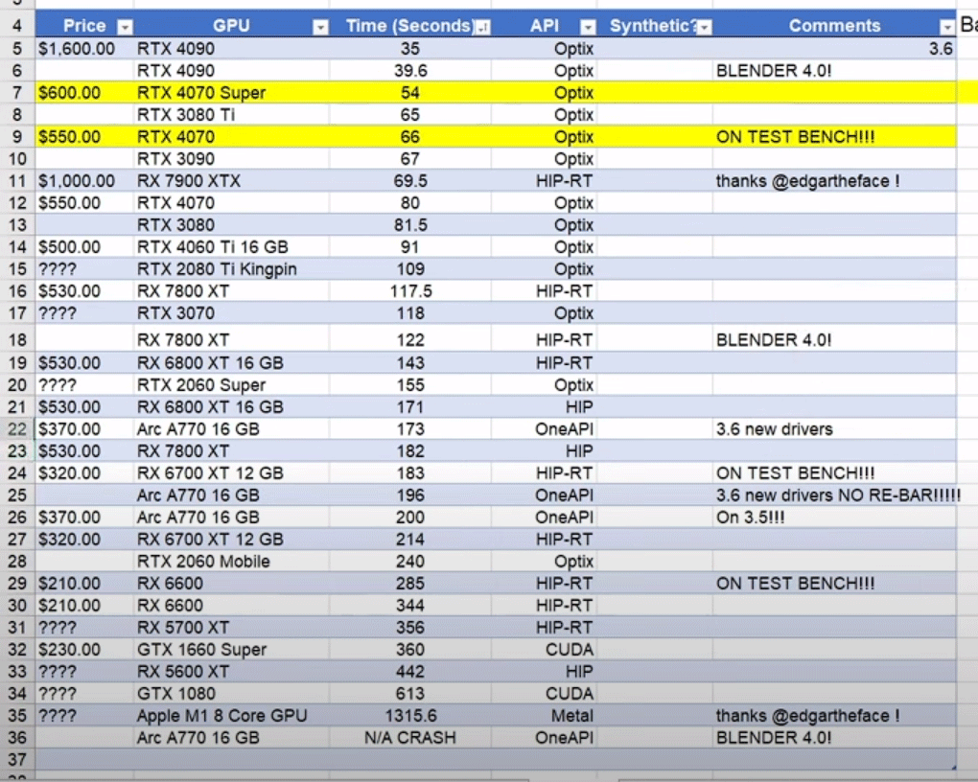Image resolution: width=978 pixels, height=782 pixels.
Task: Expand the API column filter dropdown
Action: coord(588,27)
